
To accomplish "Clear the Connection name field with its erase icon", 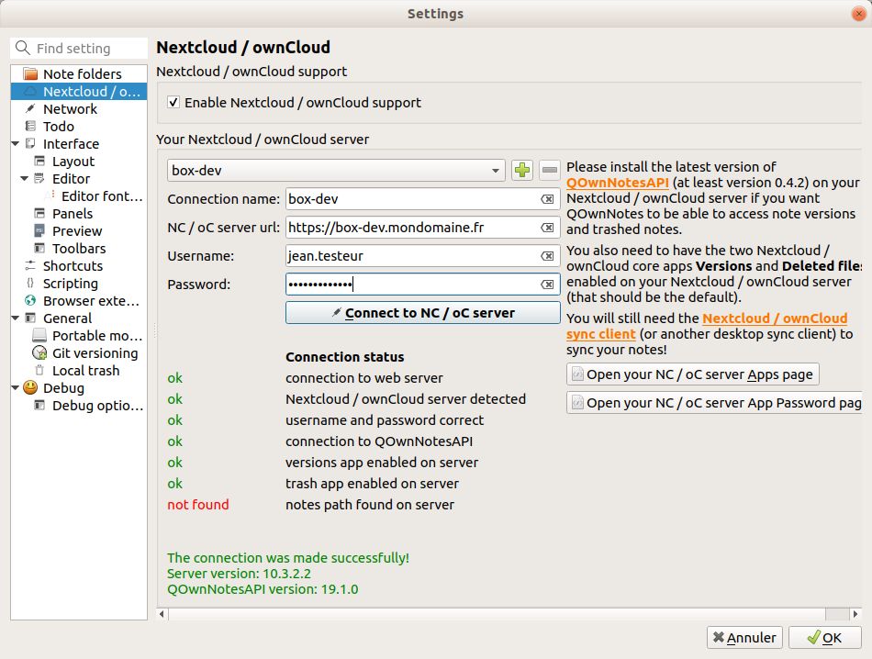I will point(545,199).
